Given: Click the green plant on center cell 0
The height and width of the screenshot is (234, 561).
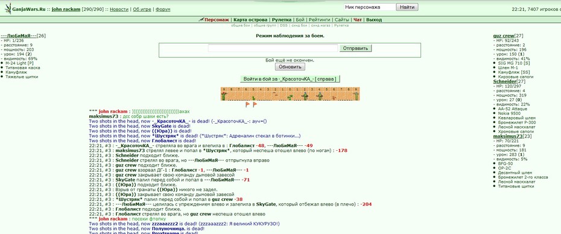Looking at the screenshot, I should click(290, 96).
